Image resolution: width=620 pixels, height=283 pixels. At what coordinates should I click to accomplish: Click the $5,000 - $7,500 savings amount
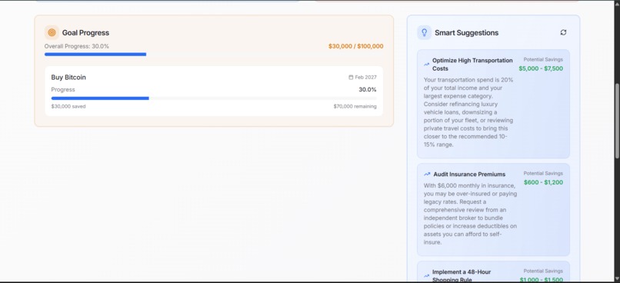[x=541, y=68]
